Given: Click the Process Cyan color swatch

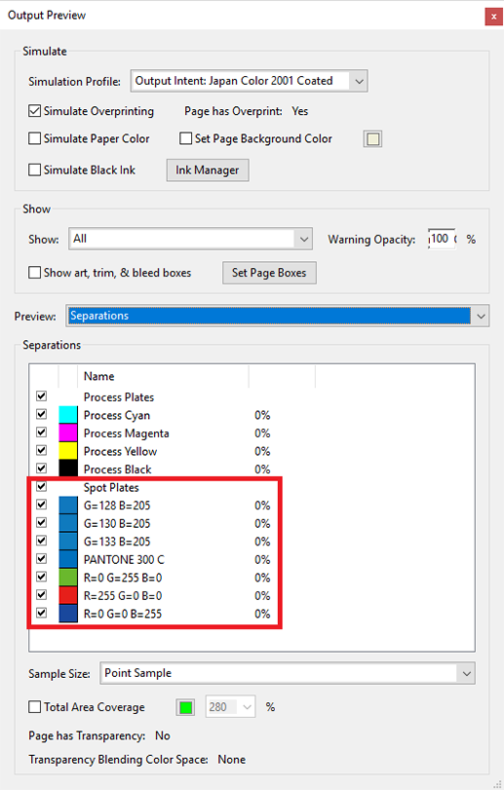Looking at the screenshot, I should click(x=68, y=415).
